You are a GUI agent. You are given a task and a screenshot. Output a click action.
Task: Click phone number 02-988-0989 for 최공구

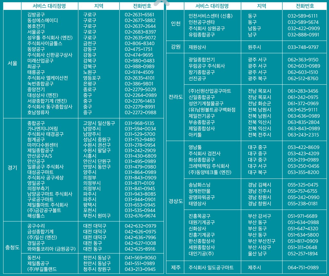click(139, 66)
